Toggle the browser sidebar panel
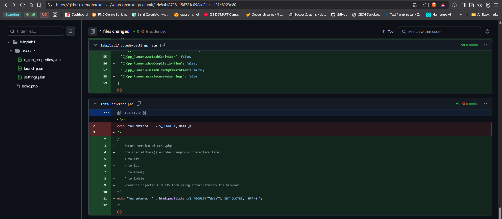This screenshot has width=502, height=219. [463, 5]
